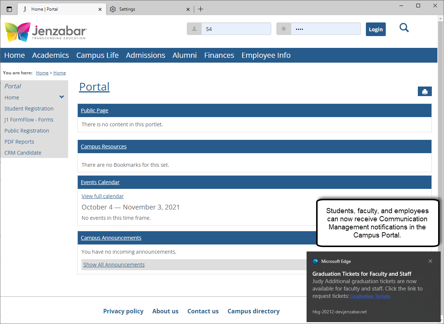The height and width of the screenshot is (324, 444).
Task: Open the Campus Life menu
Action: click(97, 55)
